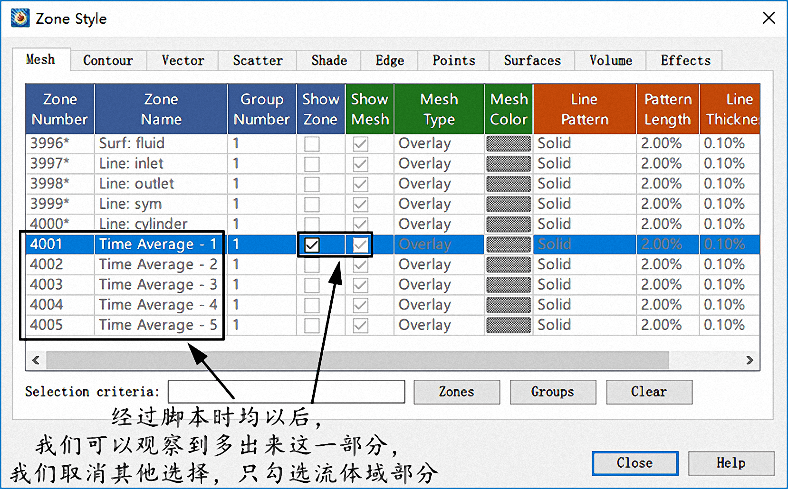Click the Zones selection button
Screen dimensions: 788x489
(456, 392)
